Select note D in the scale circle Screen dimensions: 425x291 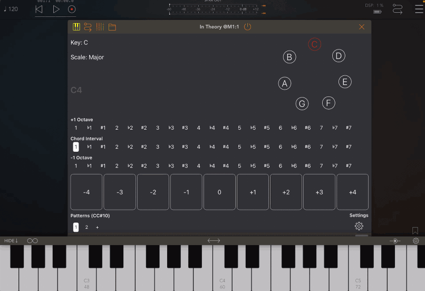(339, 56)
